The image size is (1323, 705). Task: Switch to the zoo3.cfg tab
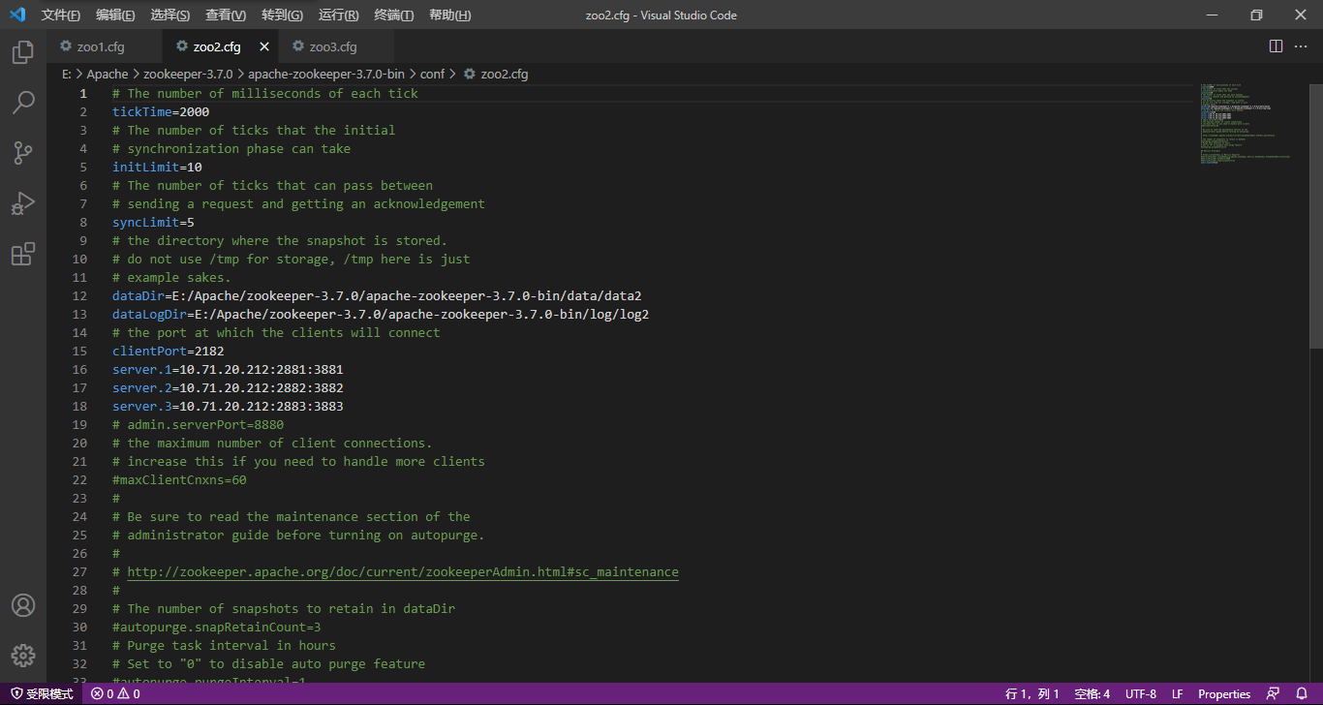click(332, 46)
